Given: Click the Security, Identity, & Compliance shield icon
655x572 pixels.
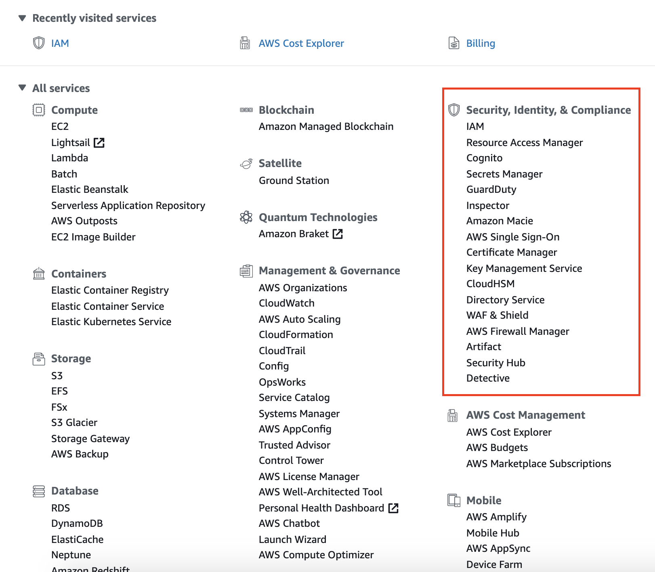Looking at the screenshot, I should [x=454, y=110].
